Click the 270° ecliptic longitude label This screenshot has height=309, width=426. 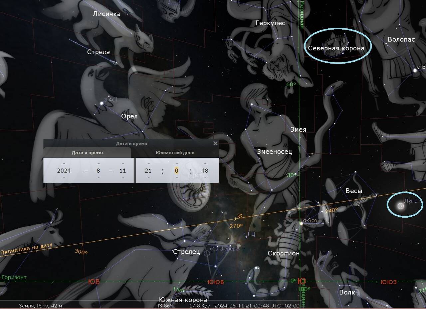point(235,226)
